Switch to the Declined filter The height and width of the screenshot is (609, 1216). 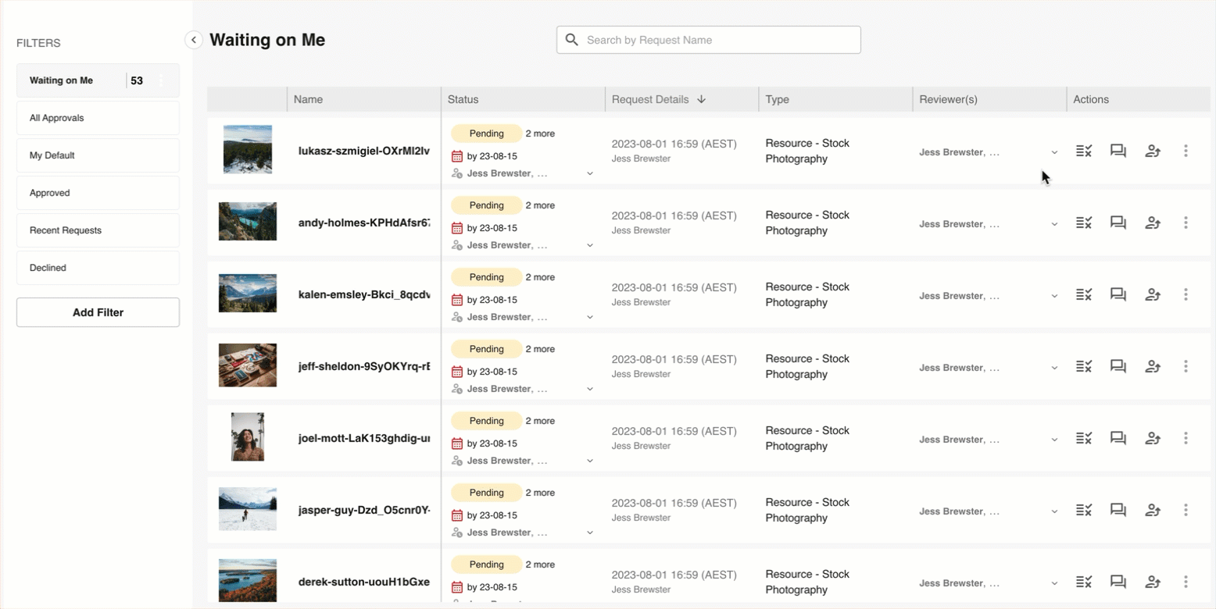click(98, 268)
